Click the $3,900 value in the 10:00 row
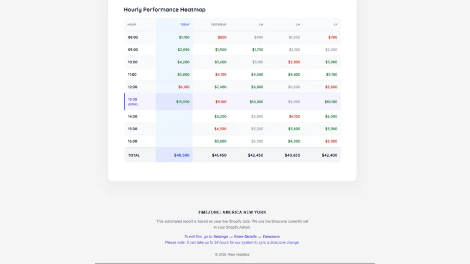 331,62
